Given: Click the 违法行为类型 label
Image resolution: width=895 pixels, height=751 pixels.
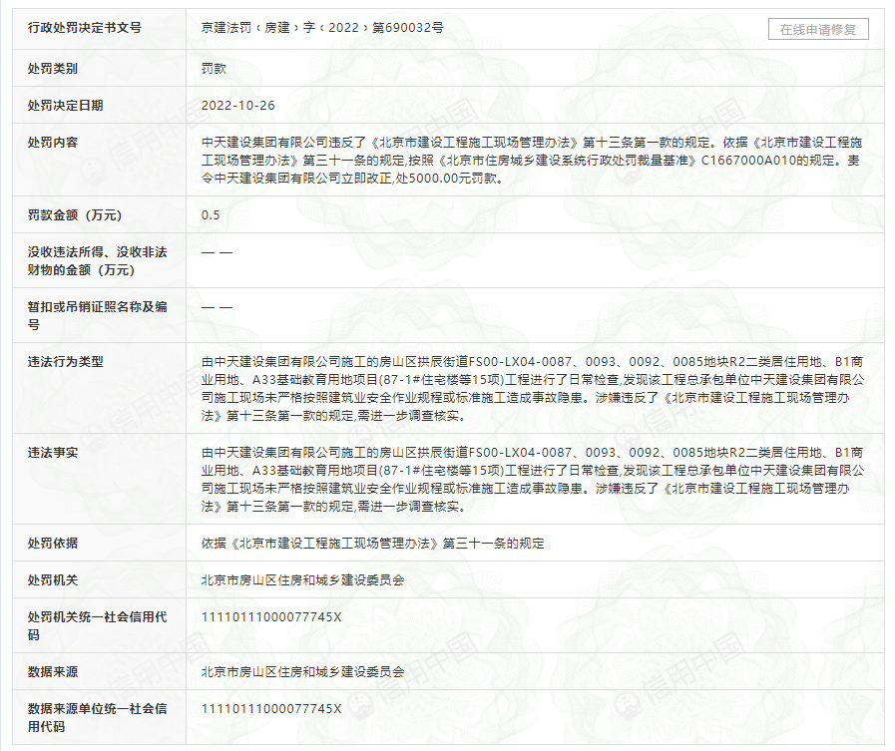Looking at the screenshot, I should point(65,361).
